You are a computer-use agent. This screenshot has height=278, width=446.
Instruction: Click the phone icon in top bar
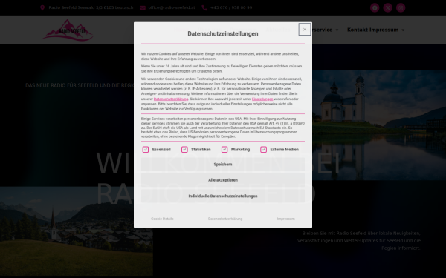(204, 7)
